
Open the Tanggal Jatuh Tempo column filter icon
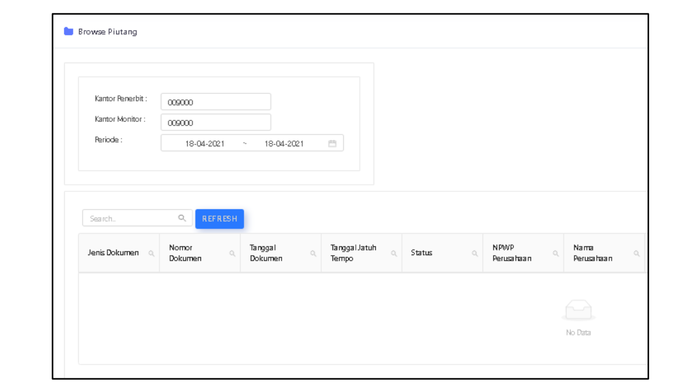tap(394, 253)
